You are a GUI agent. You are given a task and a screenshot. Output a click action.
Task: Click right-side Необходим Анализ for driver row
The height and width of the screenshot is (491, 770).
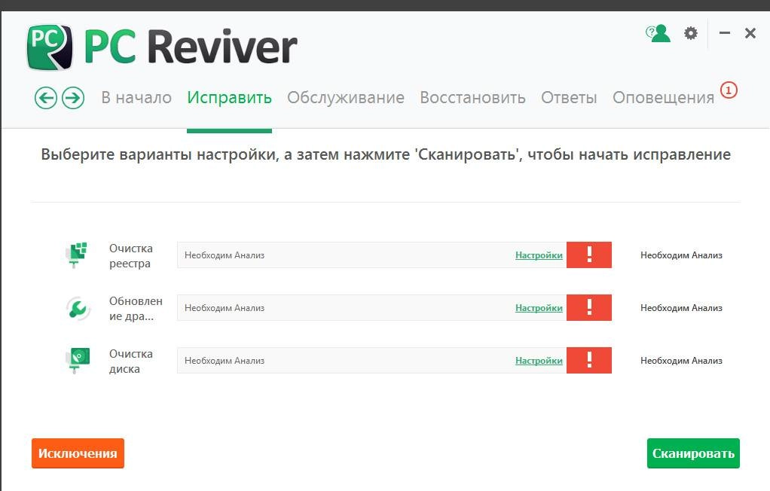pos(681,308)
